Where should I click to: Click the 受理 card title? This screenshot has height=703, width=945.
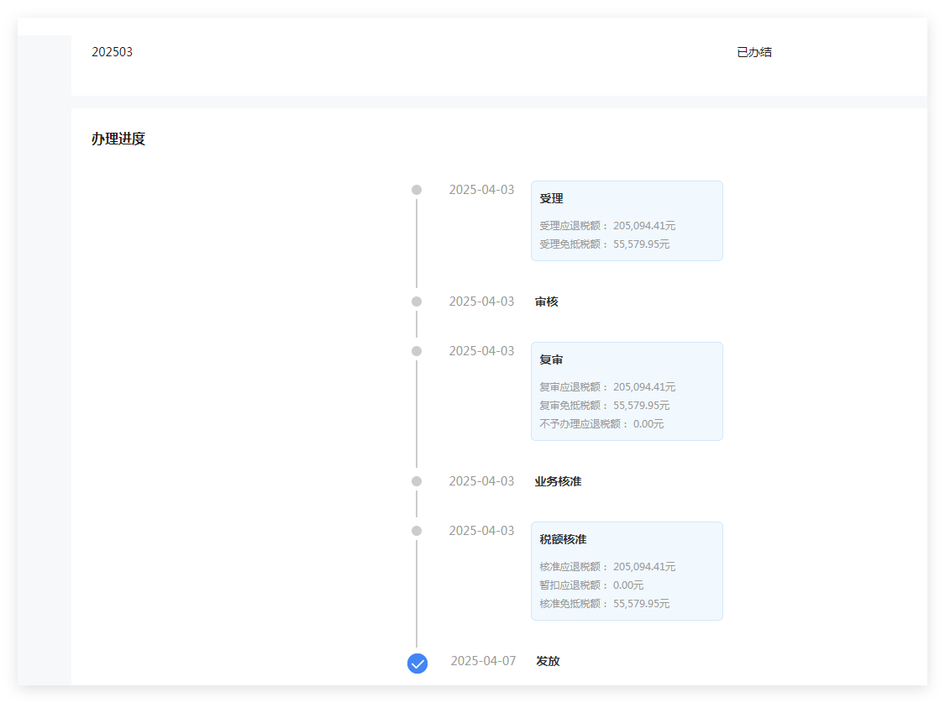coord(551,198)
